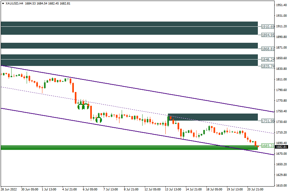Click the 13 Jul 13:00 time axis label
The width and height of the screenshot is (289, 193).
tap(173, 189)
